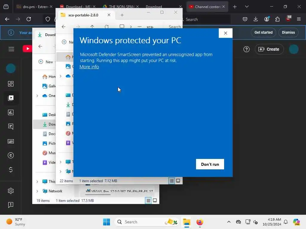
Task: Expand This PC in Downloads Explorer sidebar
Action: point(37,182)
